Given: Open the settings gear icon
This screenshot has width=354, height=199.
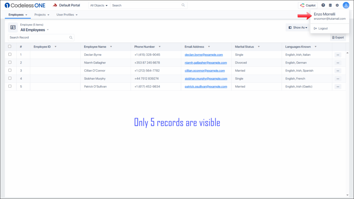Looking at the screenshot, I should [x=337, y=5].
